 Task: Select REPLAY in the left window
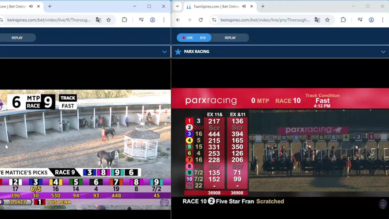click(17, 38)
